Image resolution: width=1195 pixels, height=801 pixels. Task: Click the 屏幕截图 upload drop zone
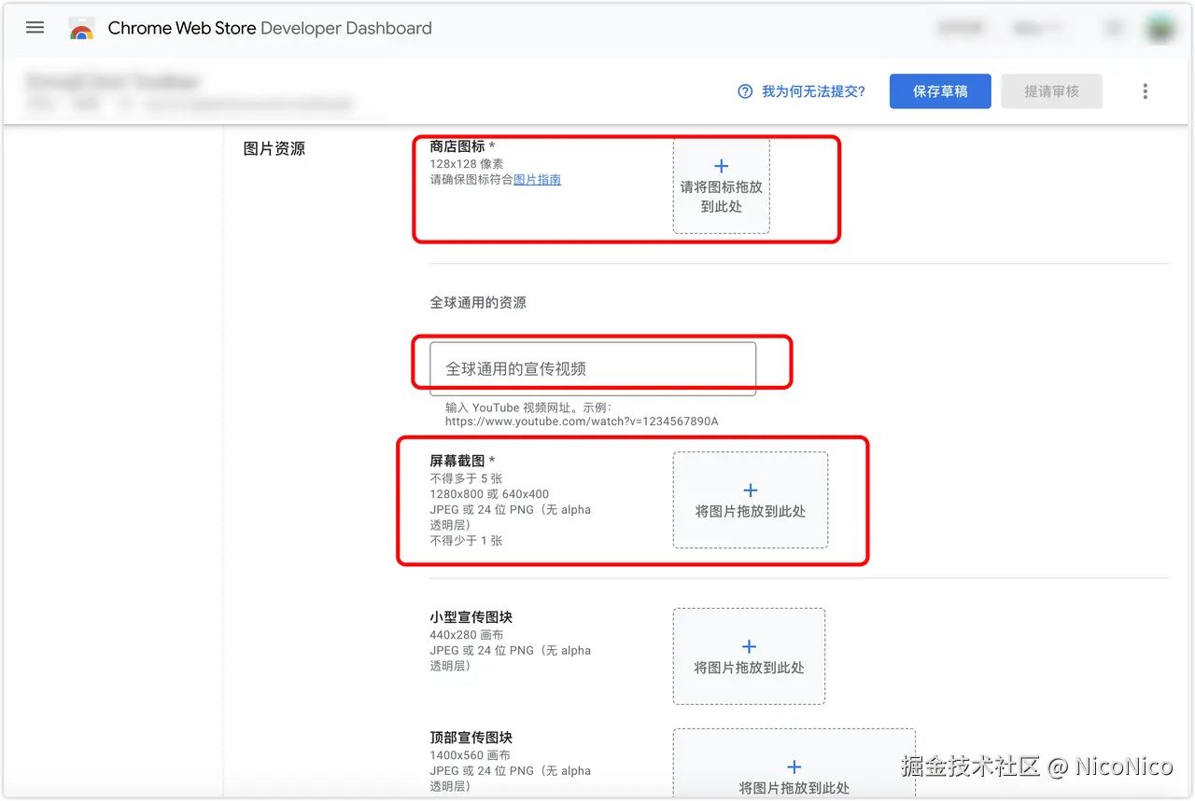pos(749,501)
